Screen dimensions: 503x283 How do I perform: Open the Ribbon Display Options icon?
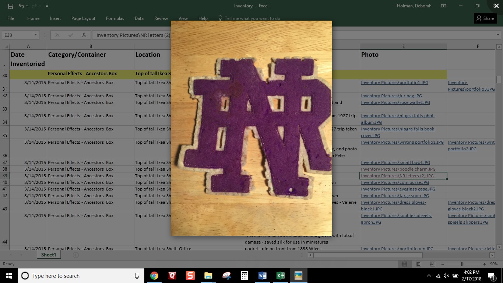[444, 6]
